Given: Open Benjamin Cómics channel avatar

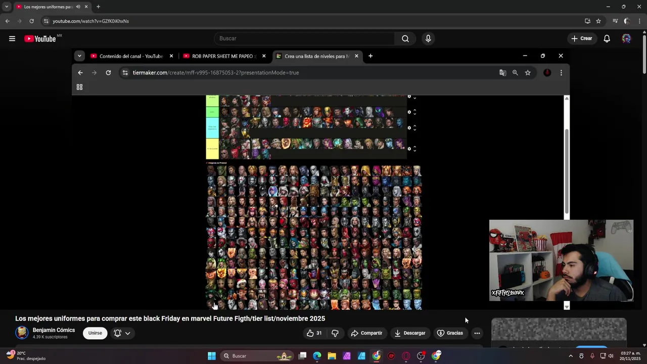Looking at the screenshot, I should tap(22, 333).
